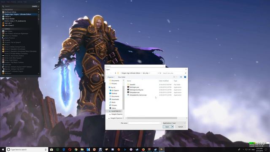Image resolution: width=270 pixels, height=152 pixels.
Task: Select Dragon Age: Origins - Ultimate Edition in Steam
Action: pyautogui.click(x=18, y=14)
